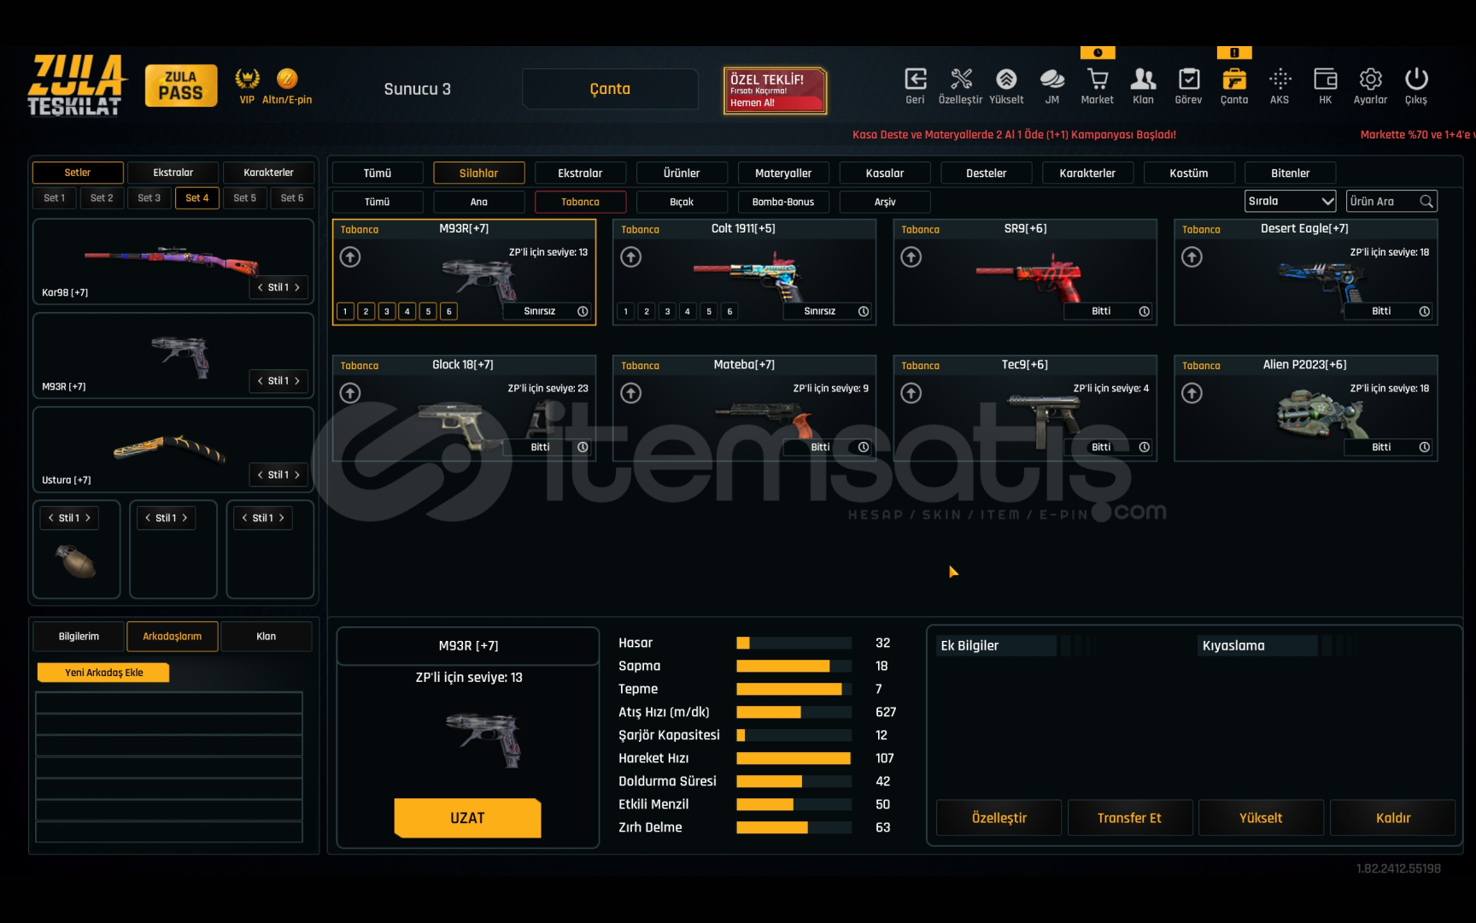Click the VIP crown icon
This screenshot has width=1476, height=923.
click(x=248, y=79)
